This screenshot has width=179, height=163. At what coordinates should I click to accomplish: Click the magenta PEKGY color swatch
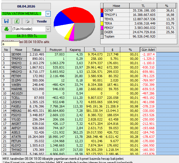[x=102, y=28]
